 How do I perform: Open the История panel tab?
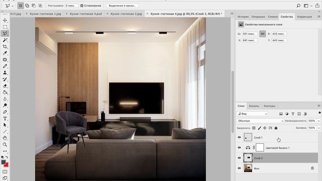[243, 17]
